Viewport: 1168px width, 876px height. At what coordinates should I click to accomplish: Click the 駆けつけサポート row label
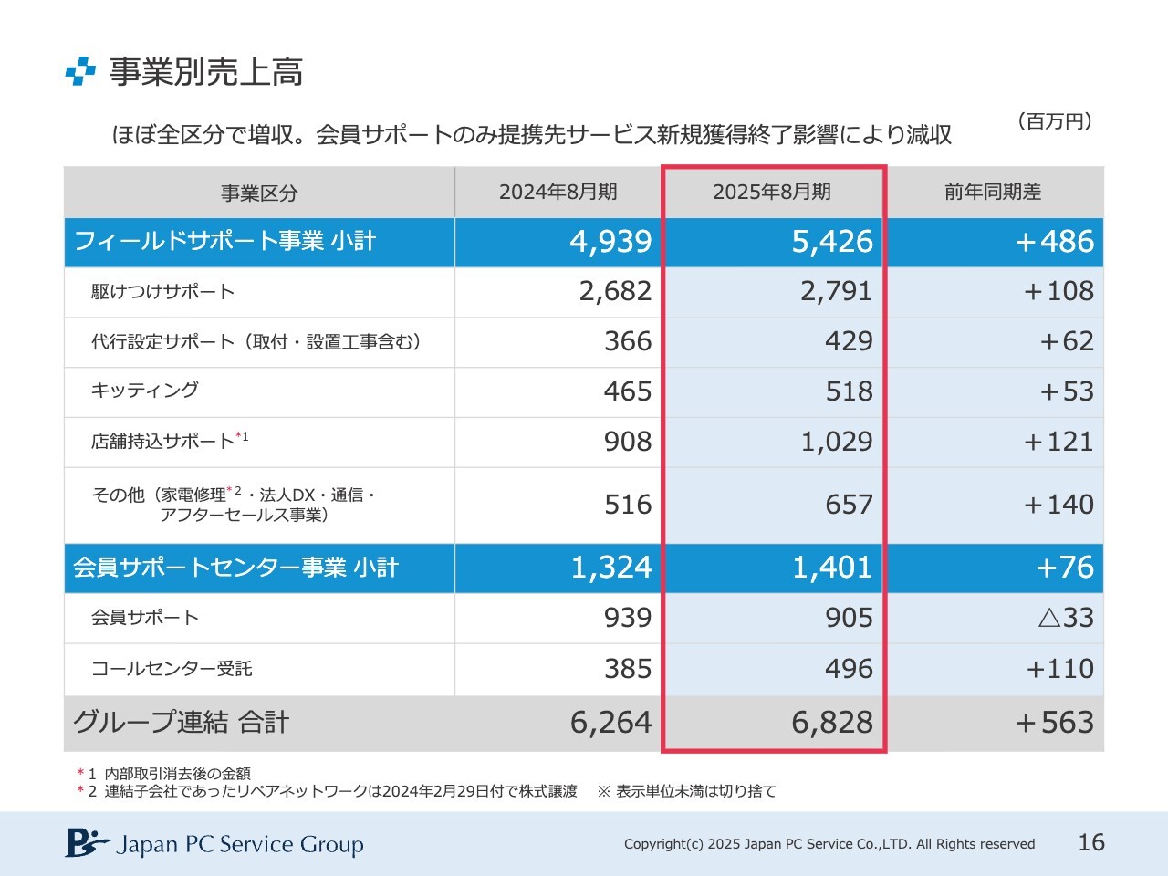pyautogui.click(x=163, y=292)
